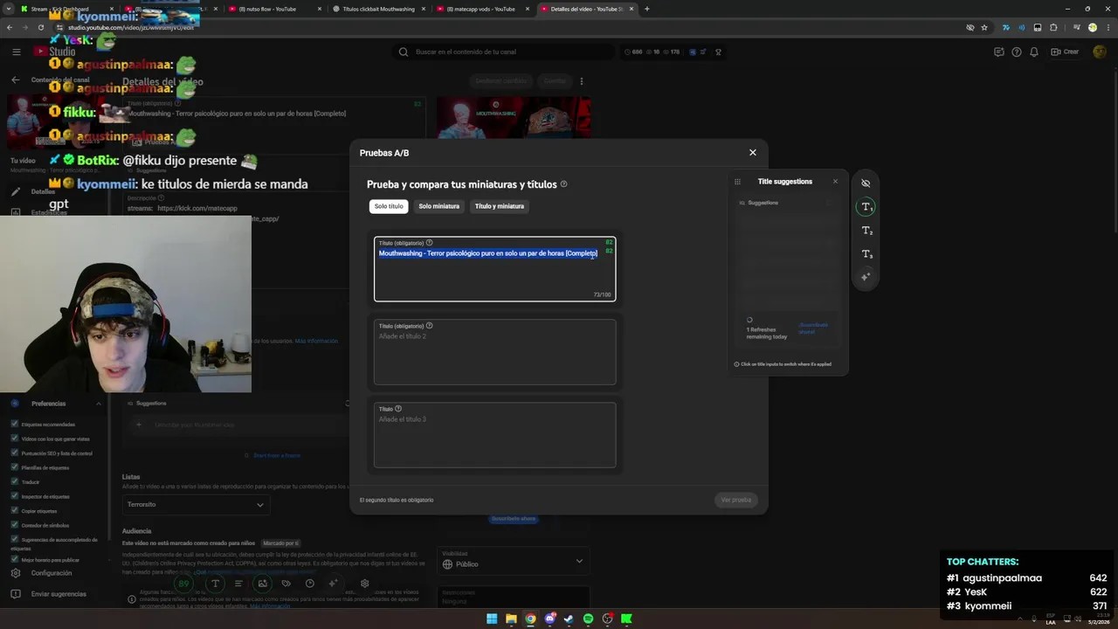Open the feedback comment icon in header
Screen dimensions: 1118x629
point(999,52)
